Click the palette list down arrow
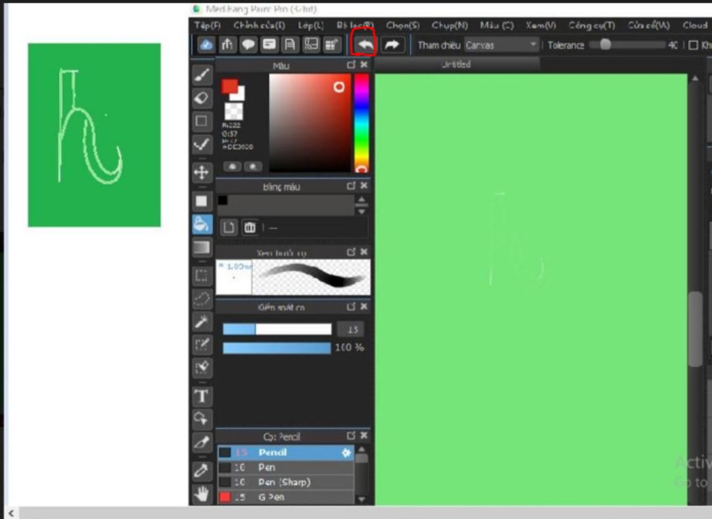Viewport: 712px width, 519px height. coord(362,211)
